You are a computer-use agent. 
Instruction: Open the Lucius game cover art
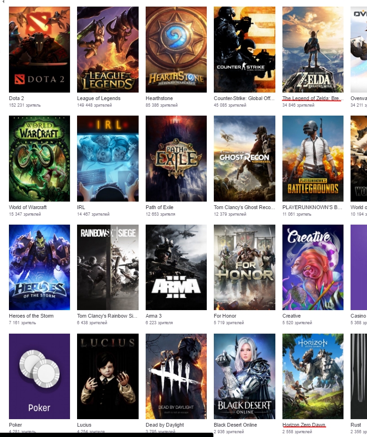click(x=108, y=376)
